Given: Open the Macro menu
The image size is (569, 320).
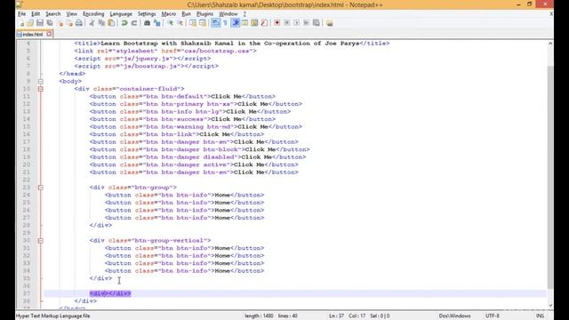Looking at the screenshot, I should 168,14.
